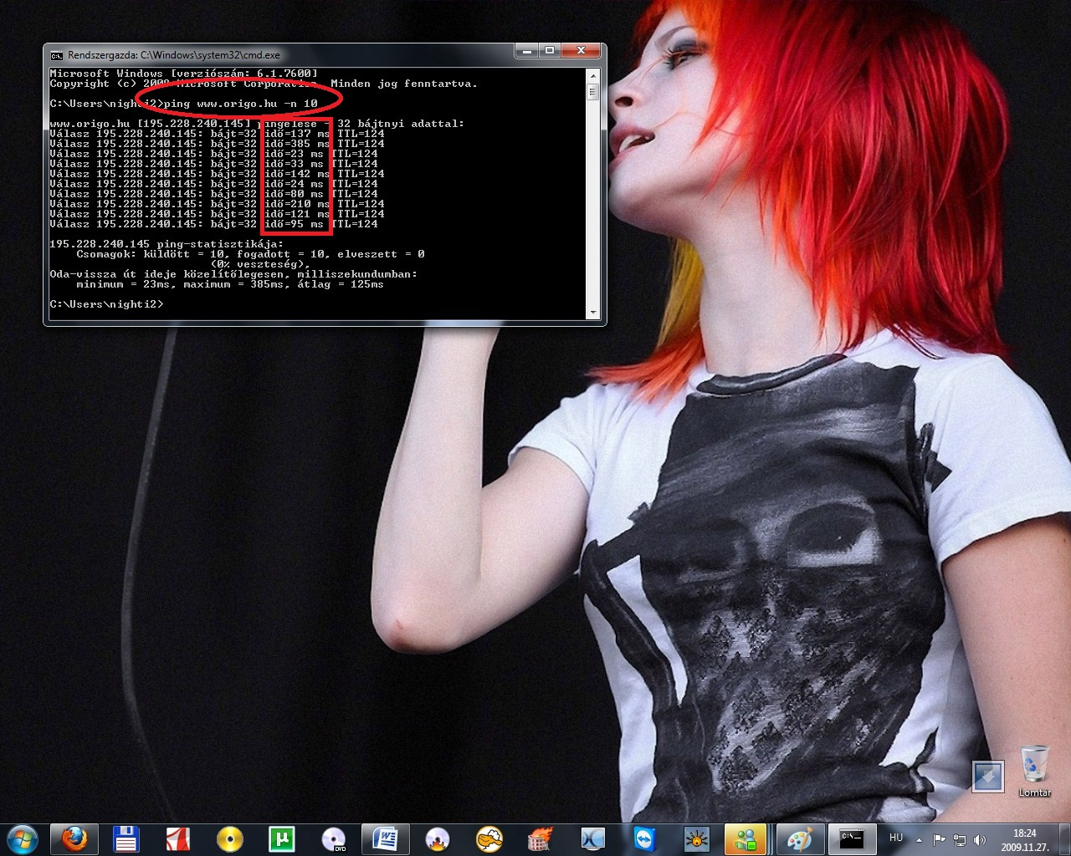
Task: Maximize the cmd.exe window
Action: tap(550, 52)
